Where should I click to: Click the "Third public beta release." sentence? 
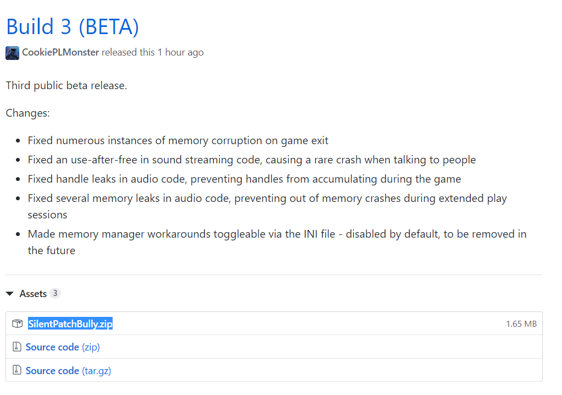coord(66,86)
